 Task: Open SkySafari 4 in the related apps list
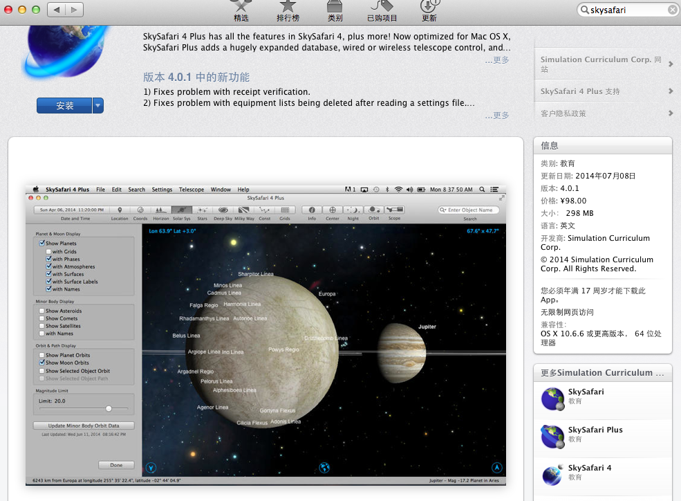(603, 477)
